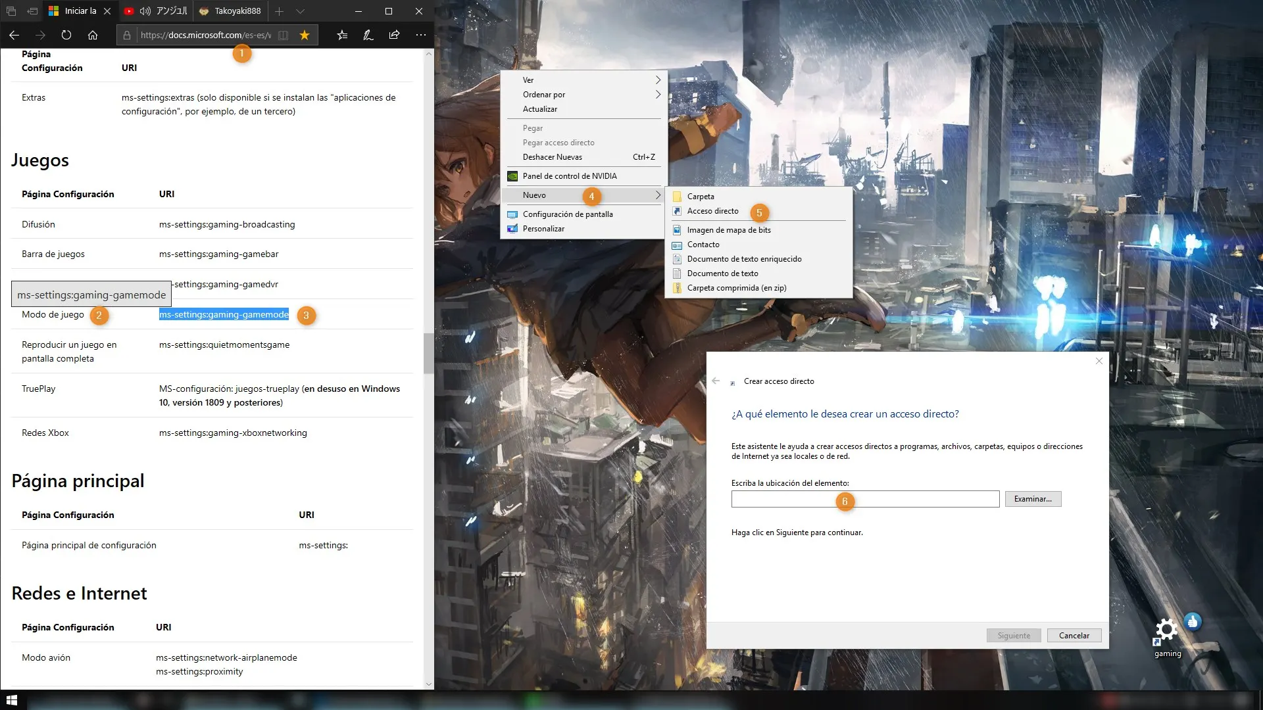Refresh the docs.microsoft.com page

(x=66, y=35)
